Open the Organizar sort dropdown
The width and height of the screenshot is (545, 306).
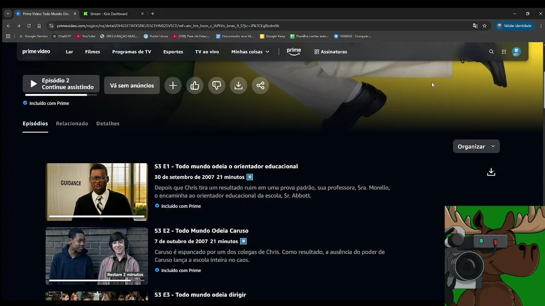(x=476, y=146)
